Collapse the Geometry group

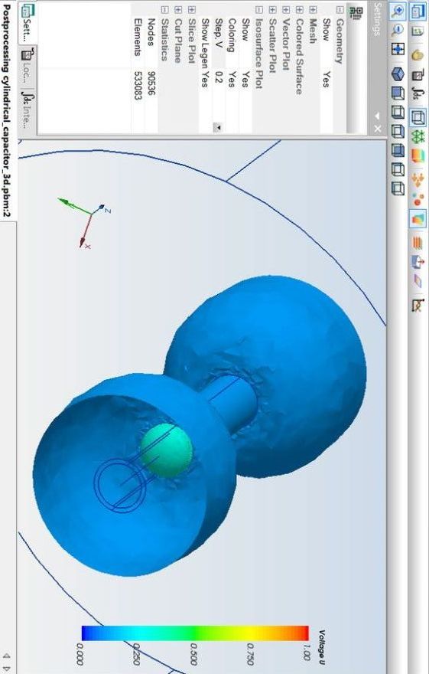(340, 9)
